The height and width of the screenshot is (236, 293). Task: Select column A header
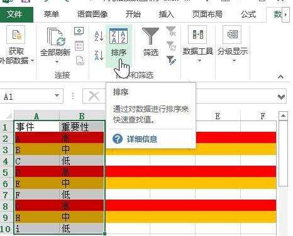36,115
